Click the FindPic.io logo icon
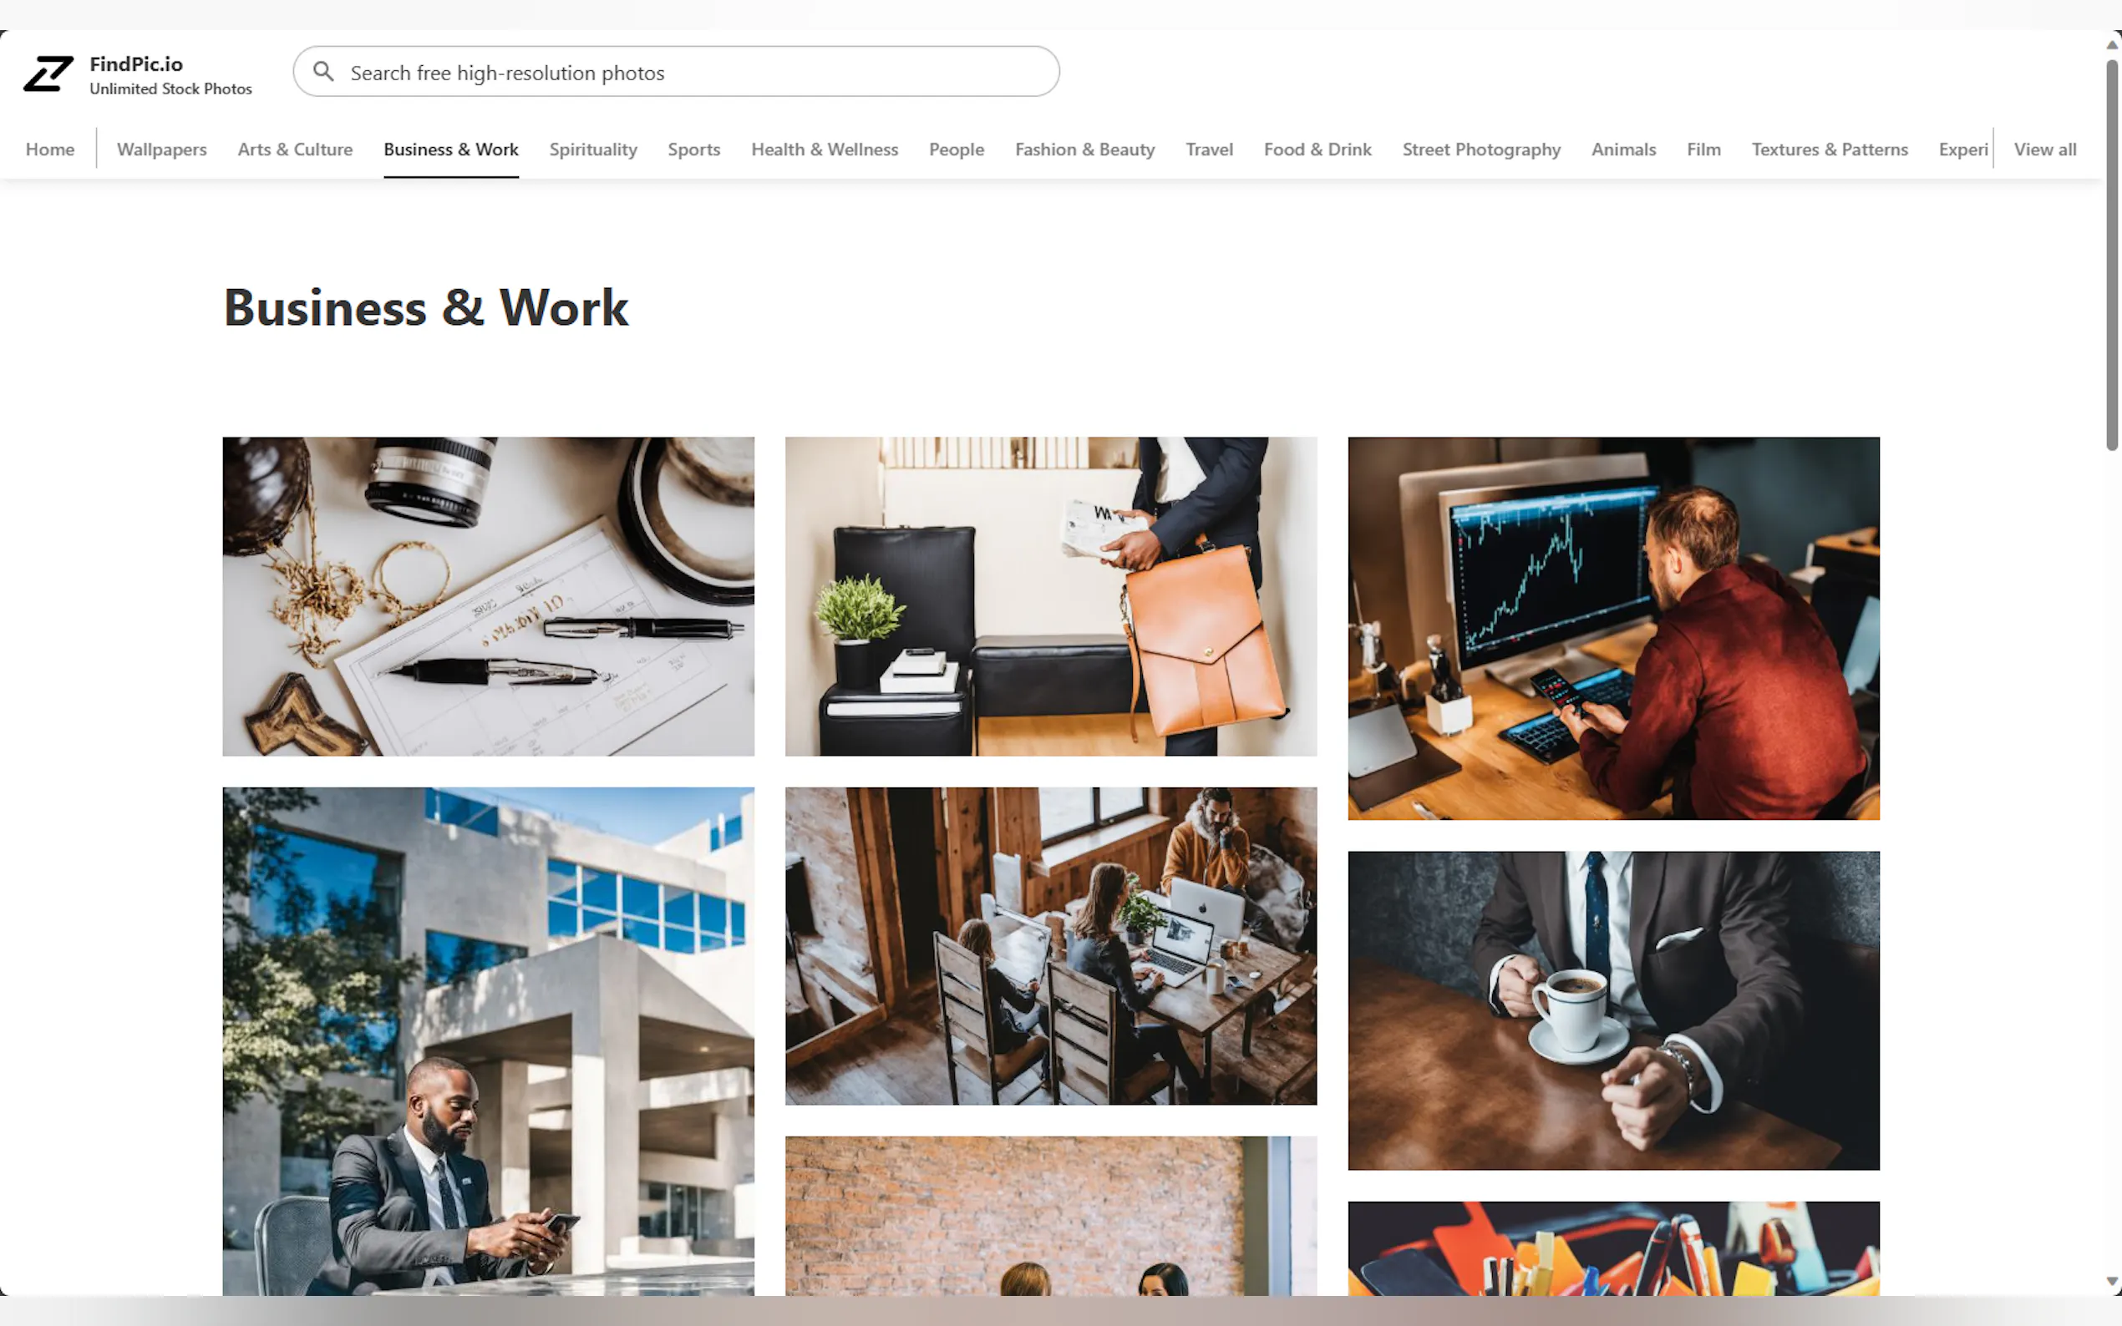This screenshot has height=1326, width=2122. [48, 73]
